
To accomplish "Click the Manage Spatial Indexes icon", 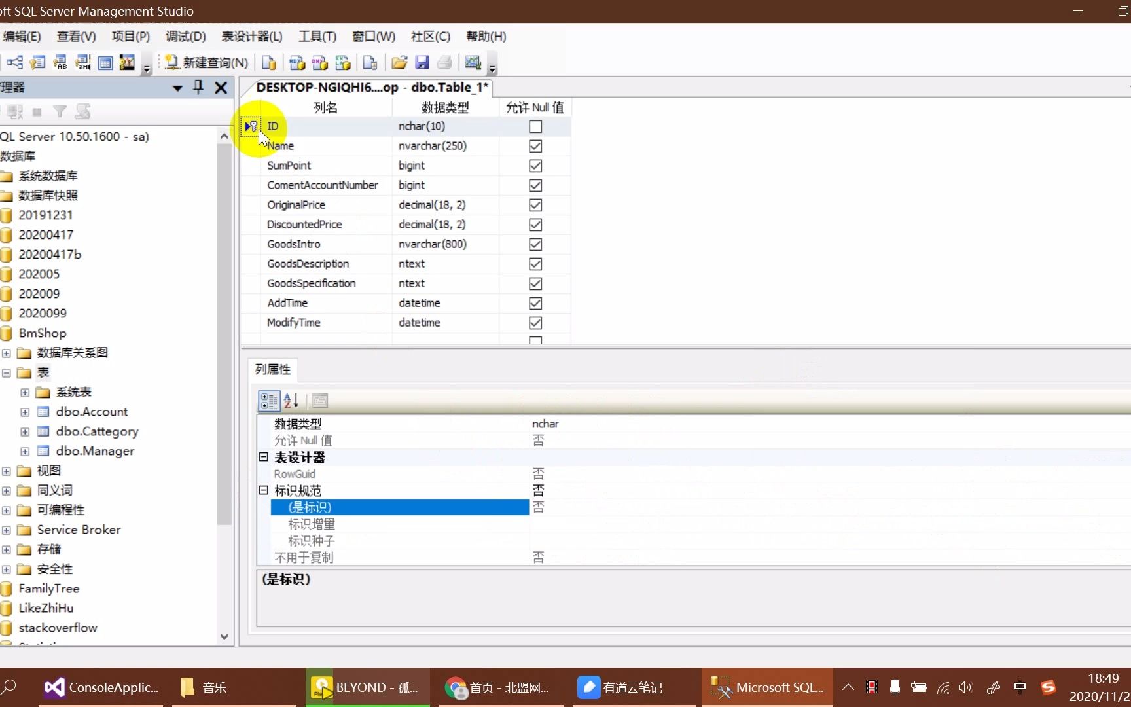I will point(127,62).
